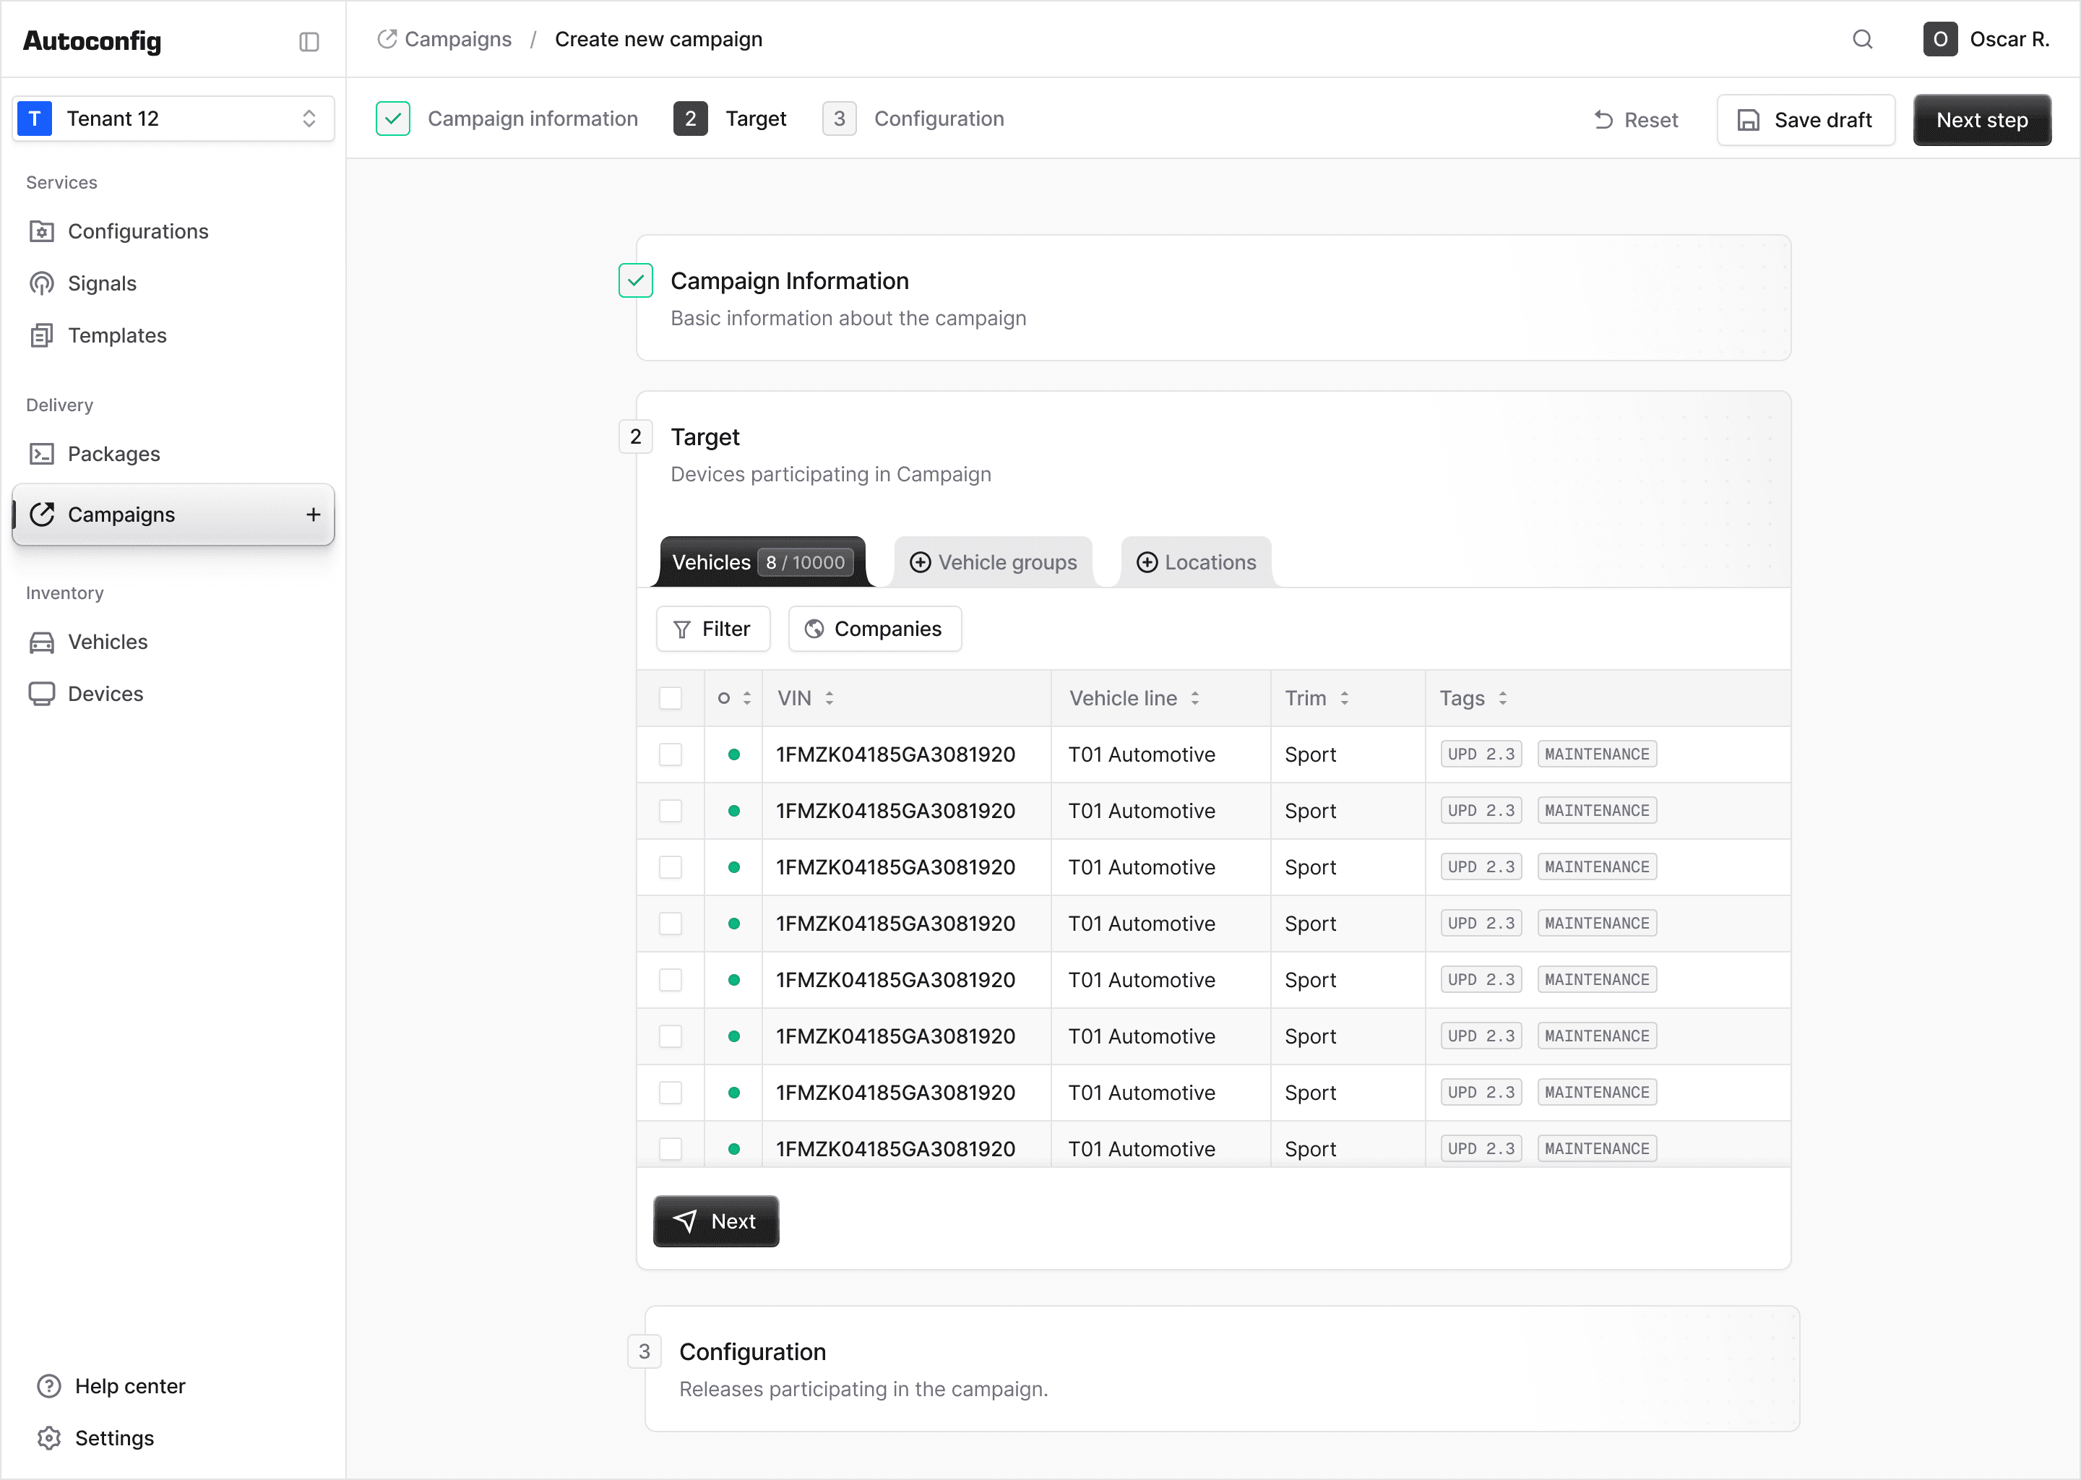This screenshot has width=2081, height=1480.
Task: Click the Campaigns breadcrumb icon
Action: (x=387, y=39)
